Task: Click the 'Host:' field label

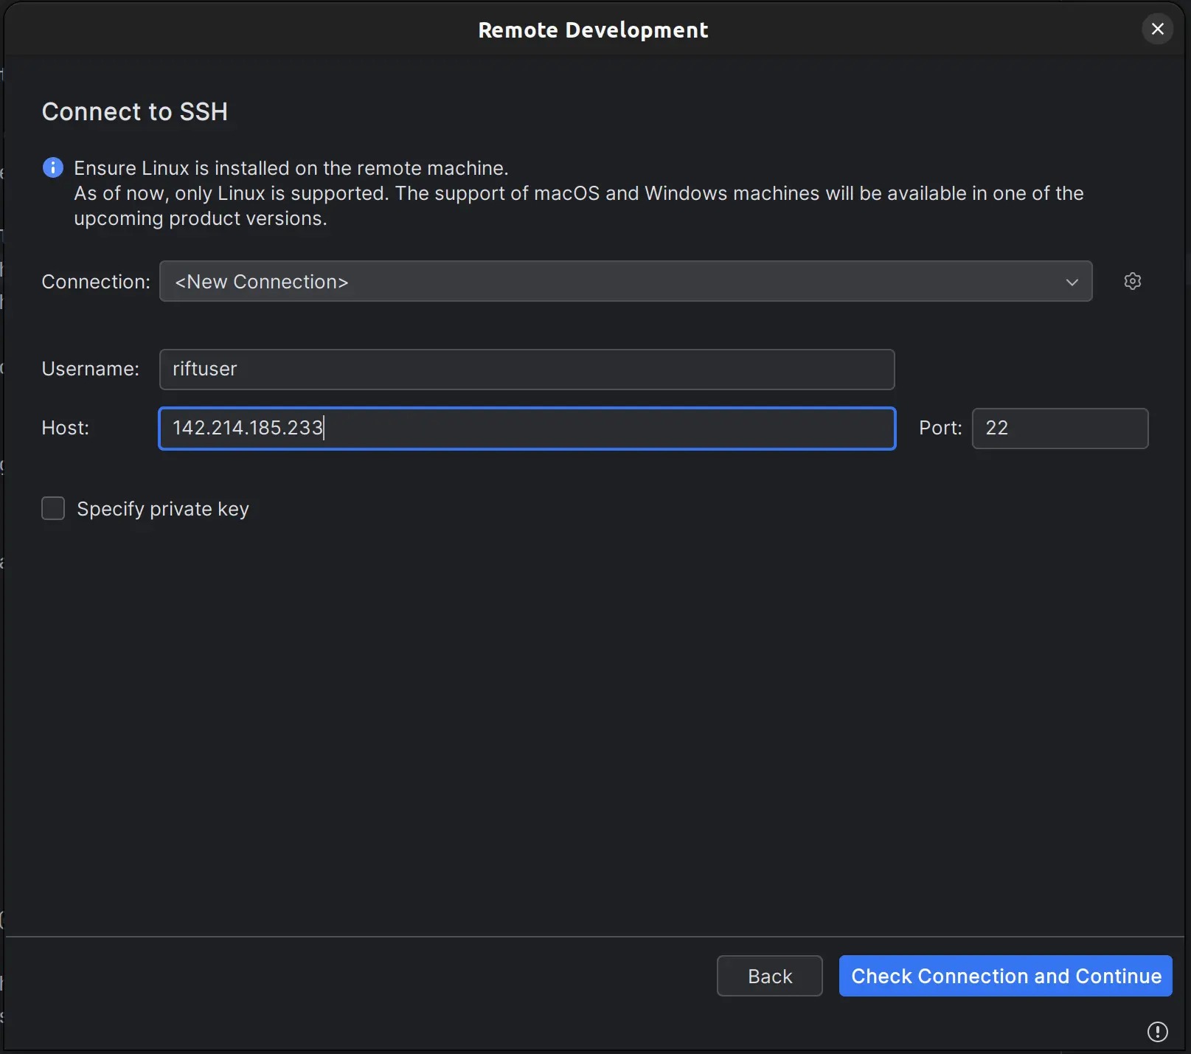Action: (x=66, y=428)
